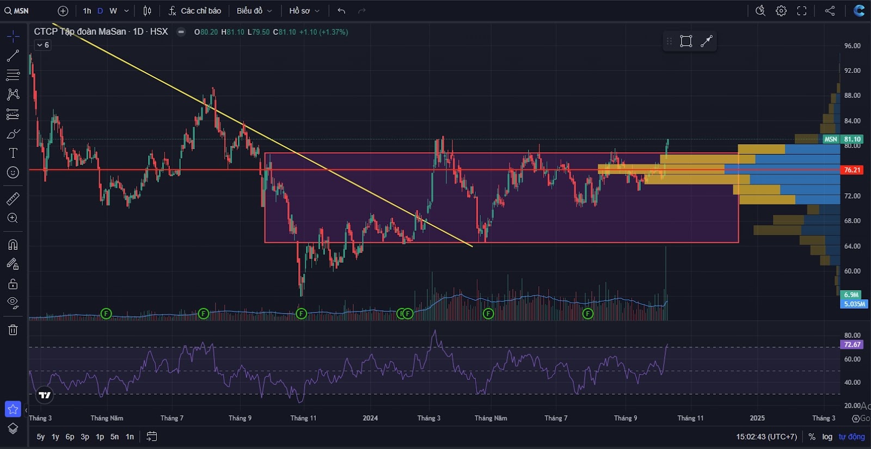Open Các chỉ báo indicators dialog
The image size is (871, 449).
coord(195,11)
